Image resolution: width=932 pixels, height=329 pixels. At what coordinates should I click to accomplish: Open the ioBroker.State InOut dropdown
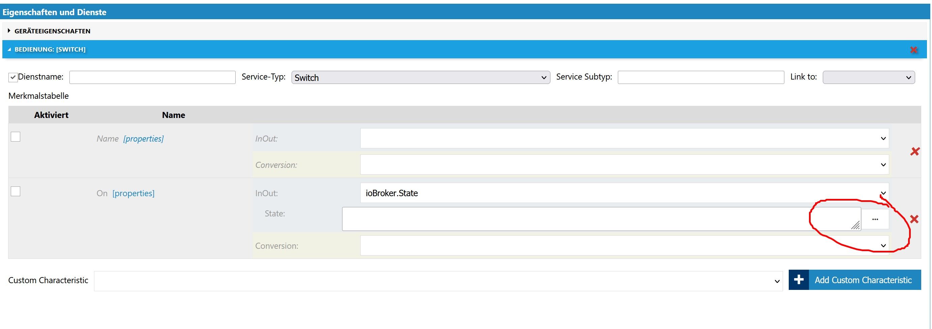624,193
